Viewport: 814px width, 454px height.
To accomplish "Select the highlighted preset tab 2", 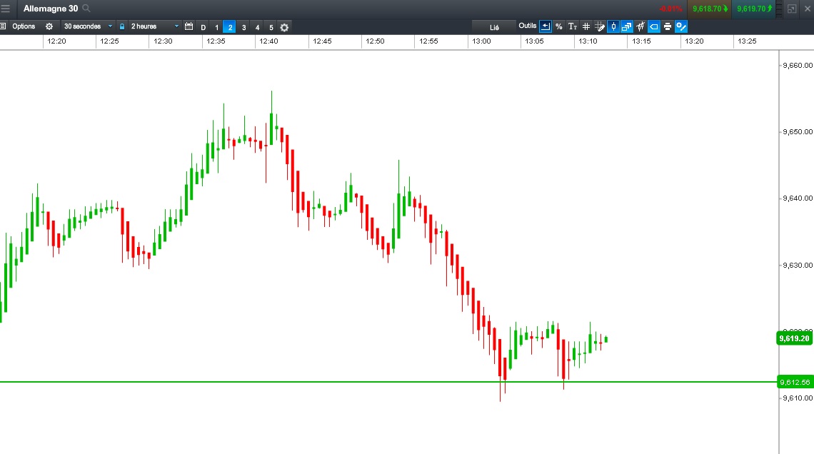I will pyautogui.click(x=230, y=28).
